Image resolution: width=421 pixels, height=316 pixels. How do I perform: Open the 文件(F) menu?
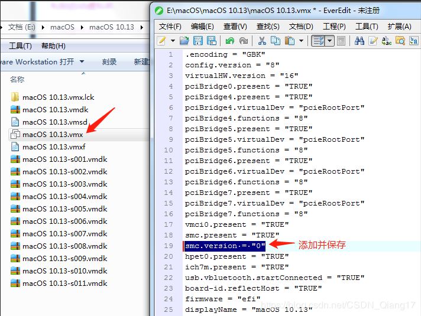[x=170, y=26]
